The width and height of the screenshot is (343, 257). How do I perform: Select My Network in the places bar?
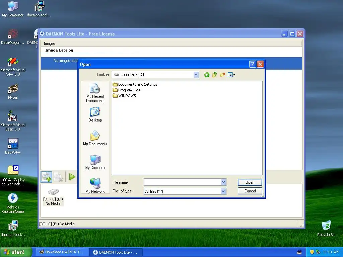pyautogui.click(x=95, y=185)
